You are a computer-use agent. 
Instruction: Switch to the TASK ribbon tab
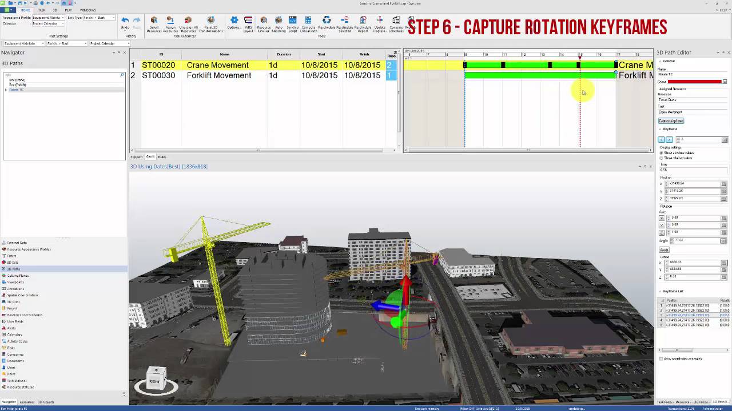(41, 10)
